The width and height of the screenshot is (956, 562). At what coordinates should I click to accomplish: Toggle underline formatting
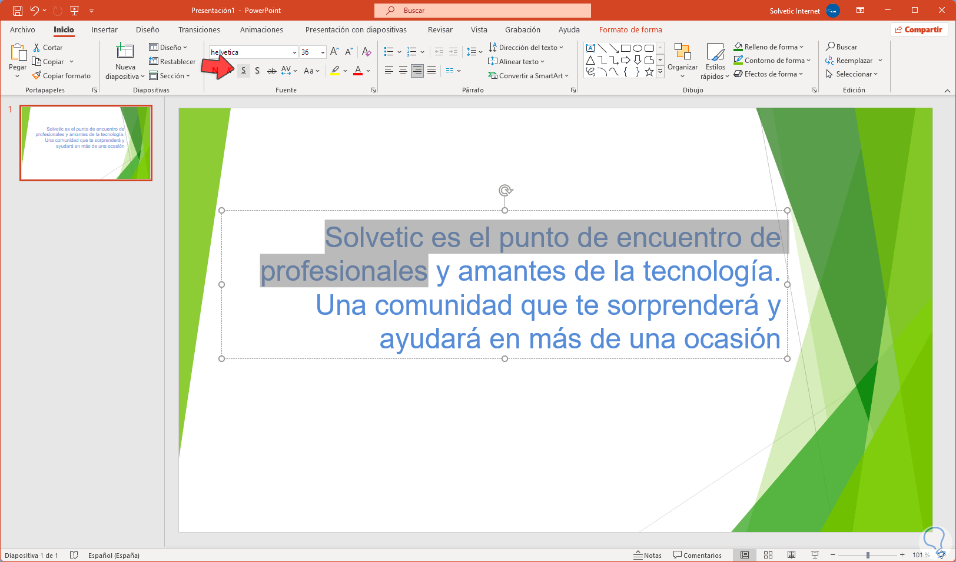(244, 71)
